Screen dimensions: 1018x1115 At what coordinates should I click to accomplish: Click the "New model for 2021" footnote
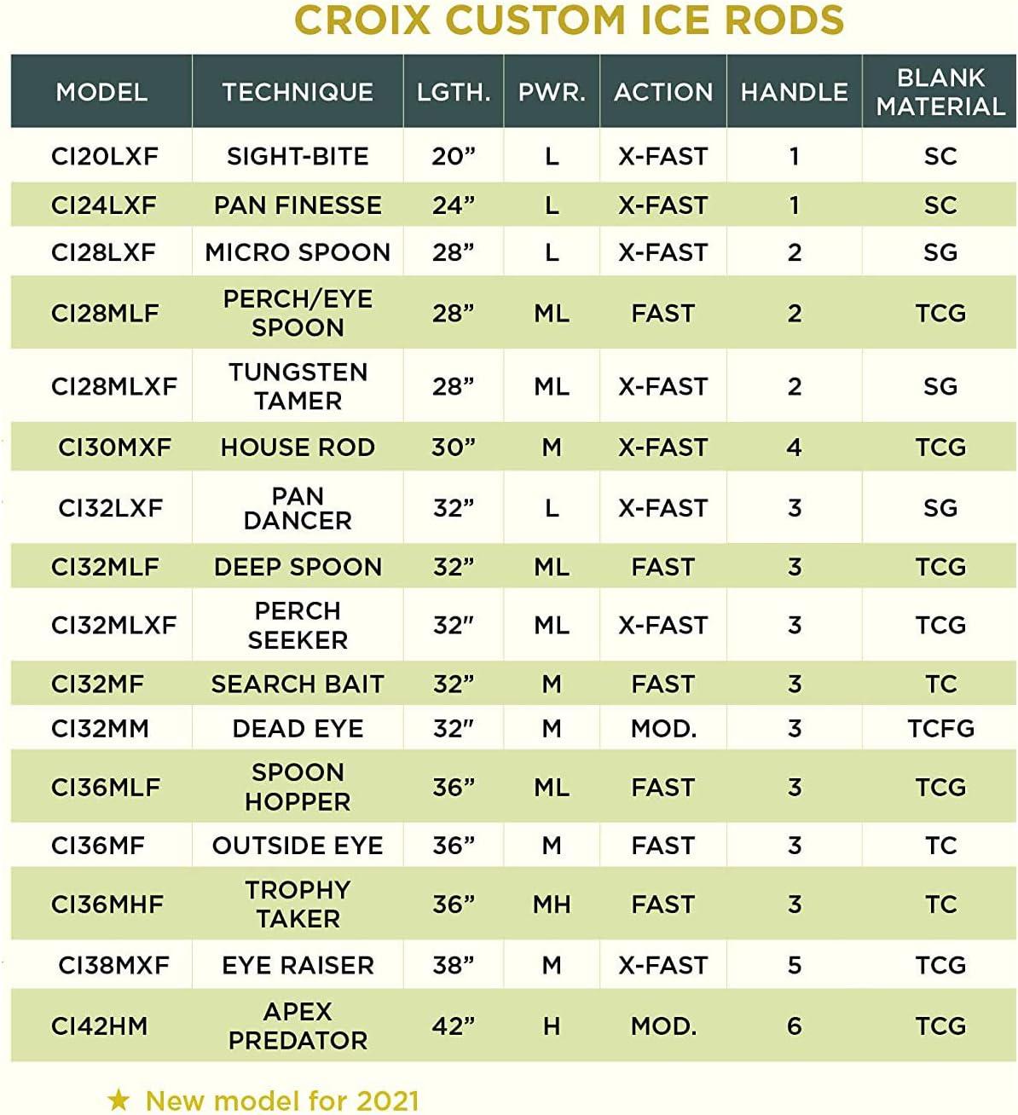tap(282, 1101)
